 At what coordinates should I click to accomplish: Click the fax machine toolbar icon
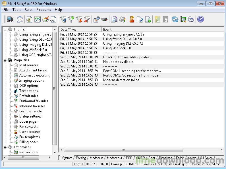191,19
